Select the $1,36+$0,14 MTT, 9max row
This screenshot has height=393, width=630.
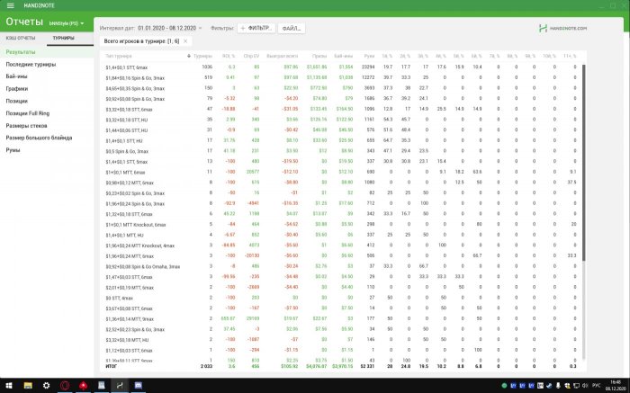(x=341, y=318)
